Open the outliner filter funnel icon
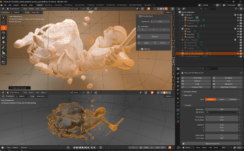 236,9
